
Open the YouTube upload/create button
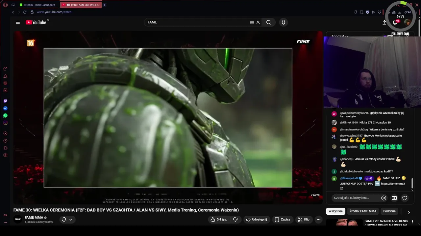click(x=384, y=22)
